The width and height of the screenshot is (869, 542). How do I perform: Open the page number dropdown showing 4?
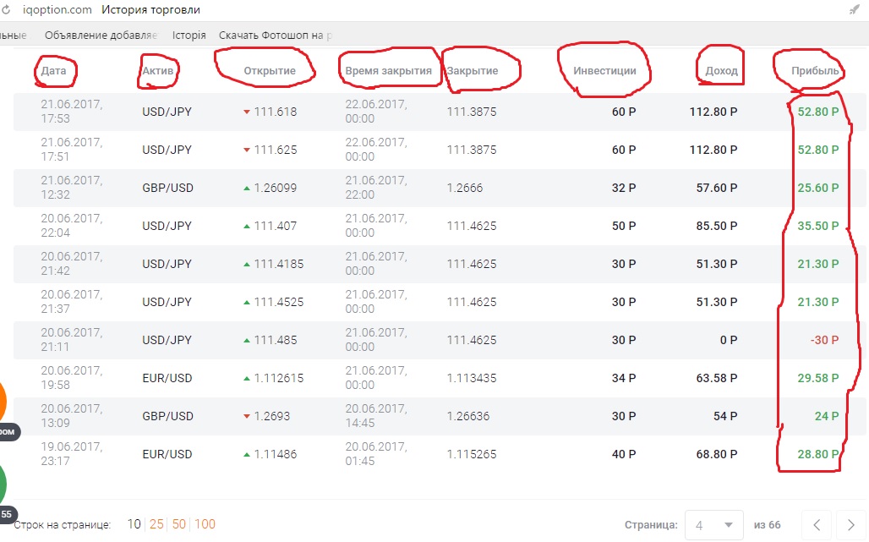(x=713, y=525)
